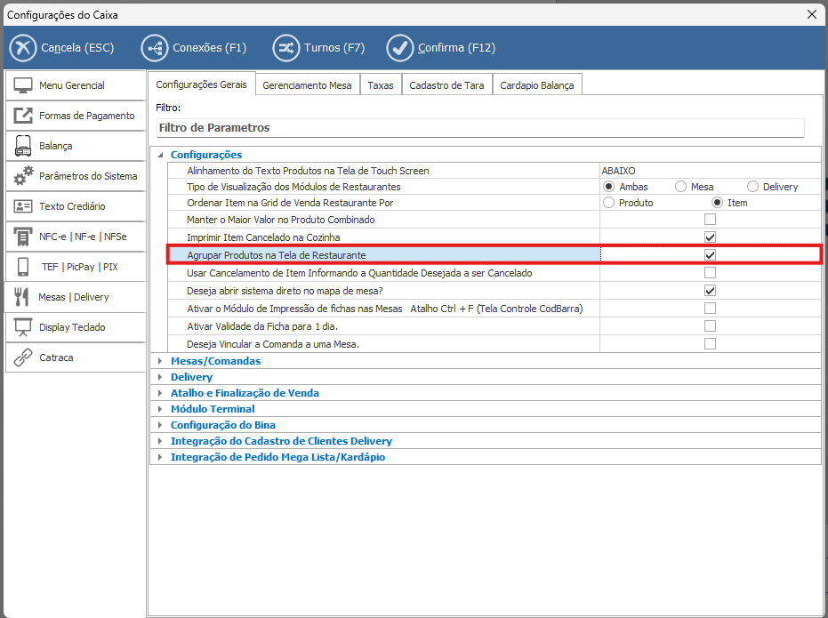Uncheck Imprimir Item Cancelado na Cozinha
The width and height of the screenshot is (828, 618).
[710, 237]
